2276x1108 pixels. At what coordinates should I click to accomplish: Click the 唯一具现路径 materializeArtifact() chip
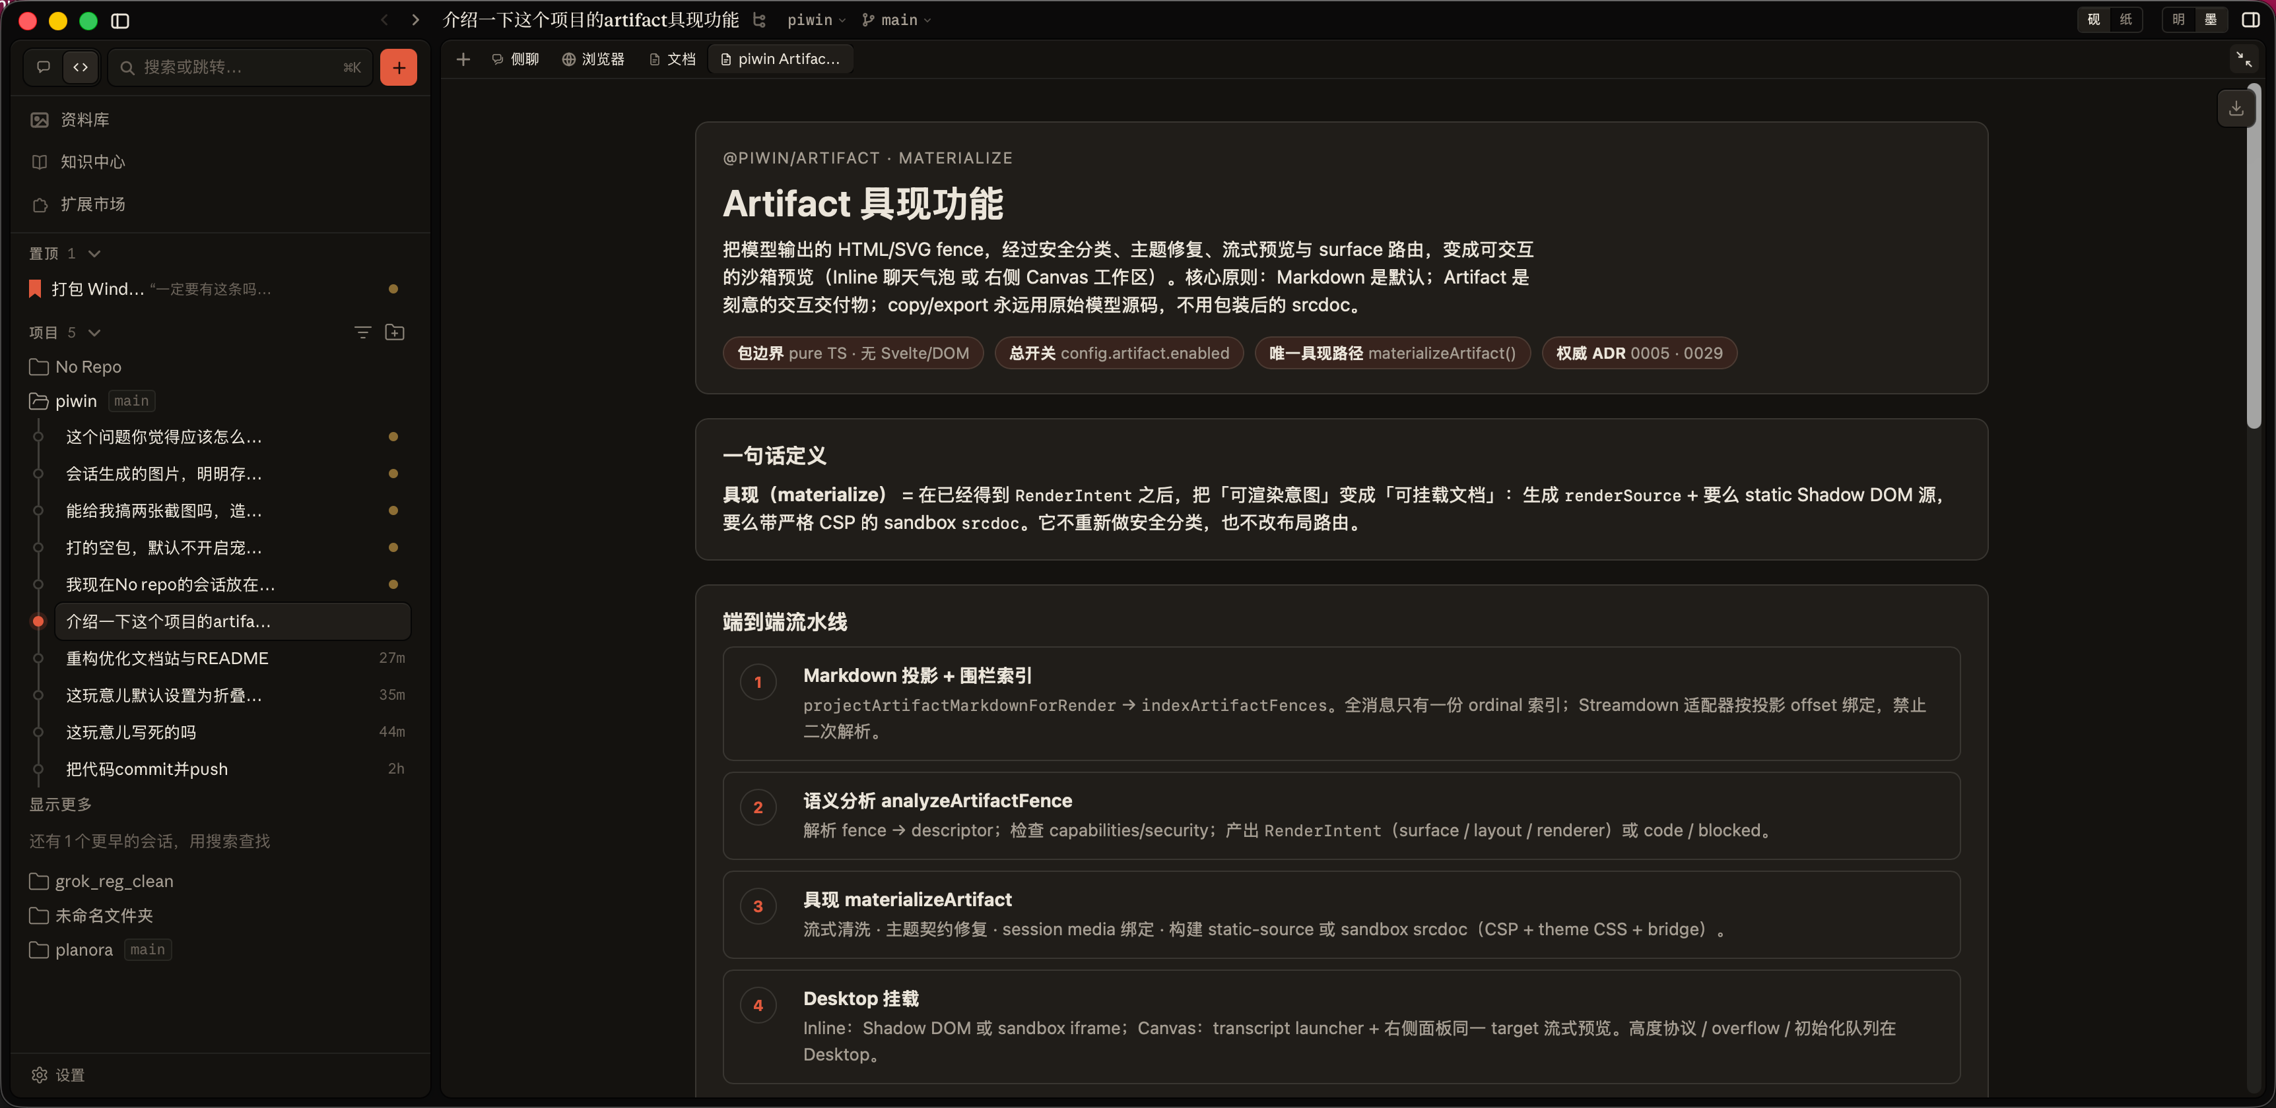[1391, 353]
